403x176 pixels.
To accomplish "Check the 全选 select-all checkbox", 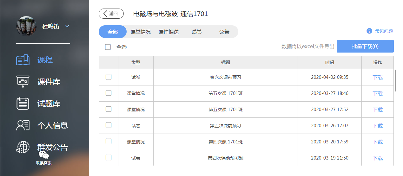I will pos(108,47).
